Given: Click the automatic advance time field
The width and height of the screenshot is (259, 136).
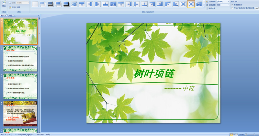Looking at the screenshot, I should (x=257, y=8).
